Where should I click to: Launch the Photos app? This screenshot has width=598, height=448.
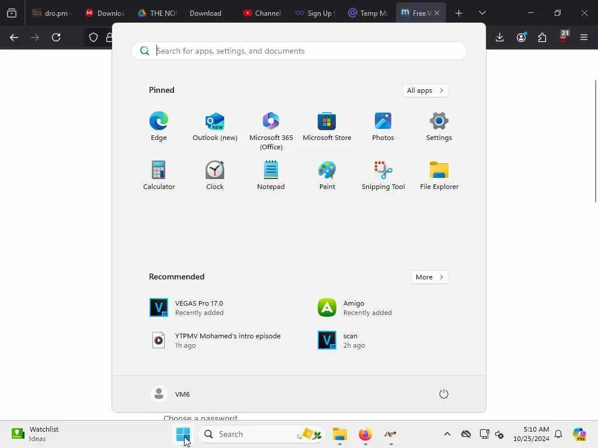tap(383, 127)
